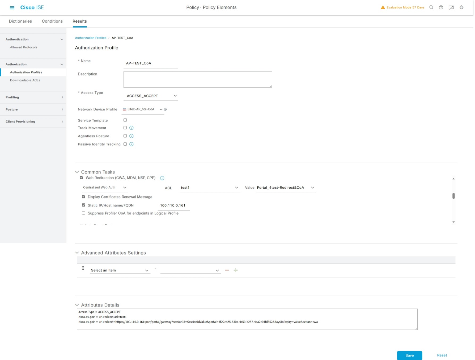Open the Access Type dropdown

pos(151,96)
